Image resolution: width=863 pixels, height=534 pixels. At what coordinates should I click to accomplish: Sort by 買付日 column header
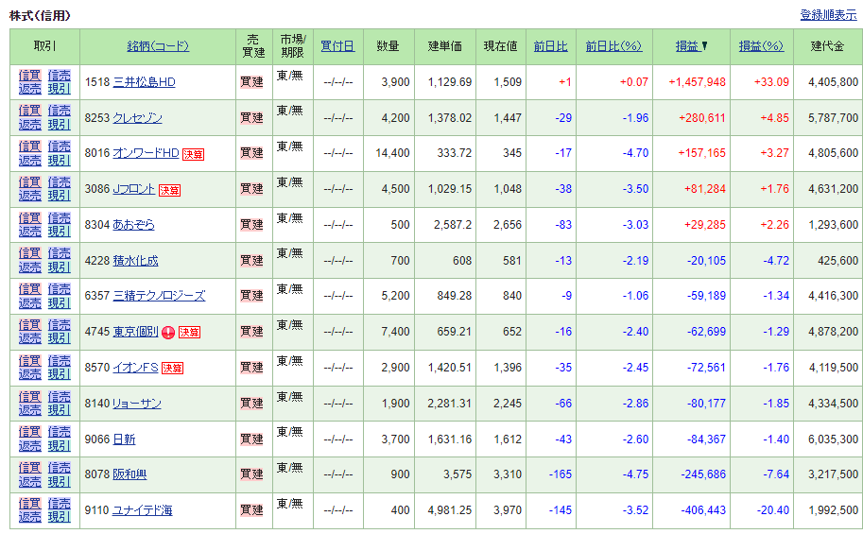[337, 46]
